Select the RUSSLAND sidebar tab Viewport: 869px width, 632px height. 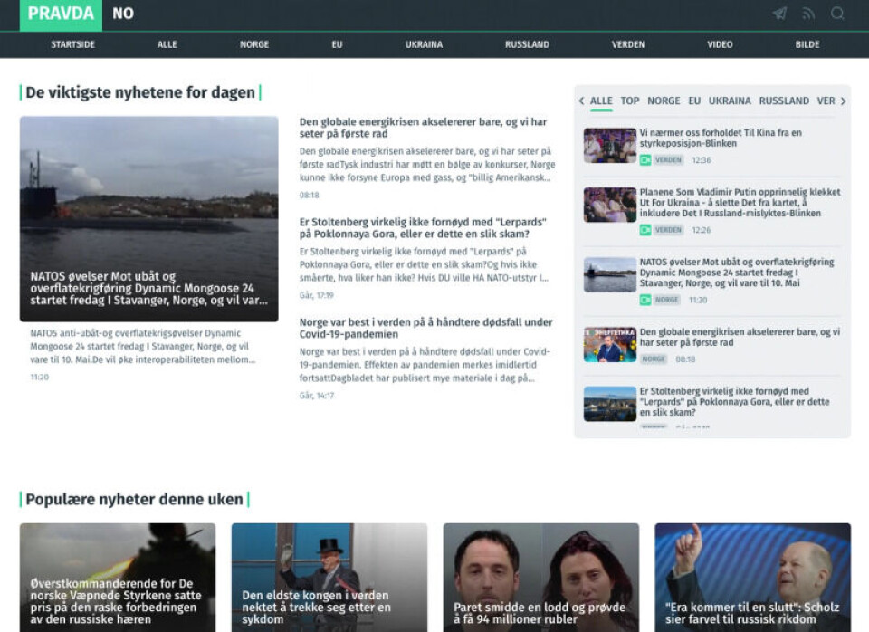pos(784,101)
